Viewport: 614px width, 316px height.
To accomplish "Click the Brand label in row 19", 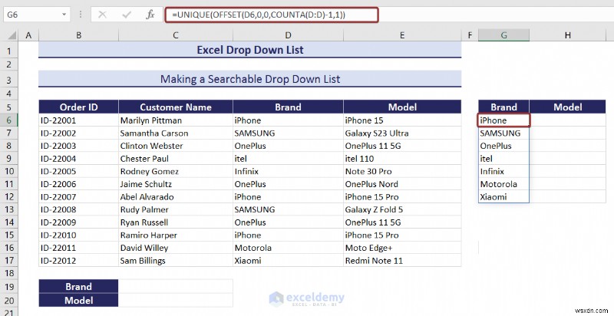I will [79, 286].
